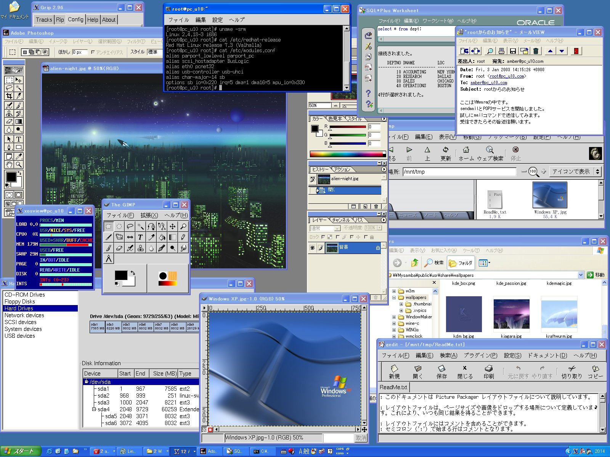Click the Home icon in Nautilus toolbar
The height and width of the screenshot is (457, 610).
tap(466, 153)
